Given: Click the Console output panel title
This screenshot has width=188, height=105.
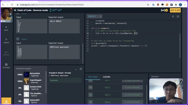Looking at the screenshot, I should 23,69.
